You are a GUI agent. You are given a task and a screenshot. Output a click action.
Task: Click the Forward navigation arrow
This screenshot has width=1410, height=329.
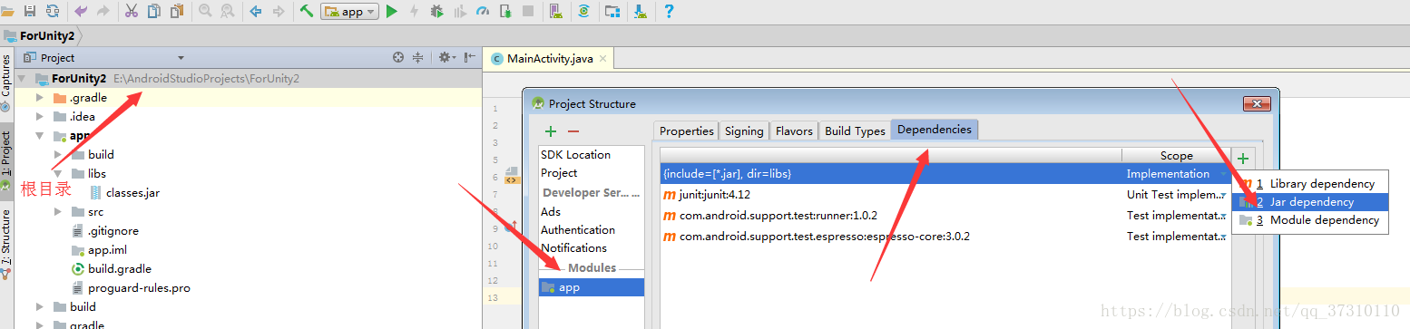point(279,11)
